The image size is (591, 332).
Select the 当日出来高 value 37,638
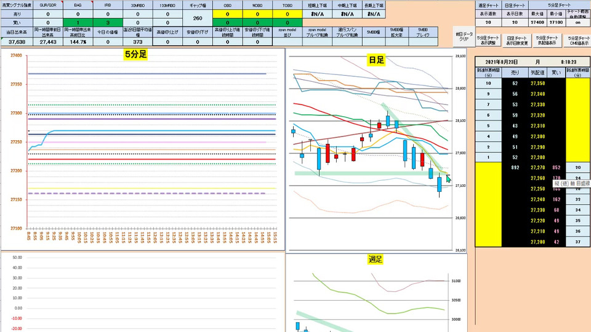click(x=17, y=42)
